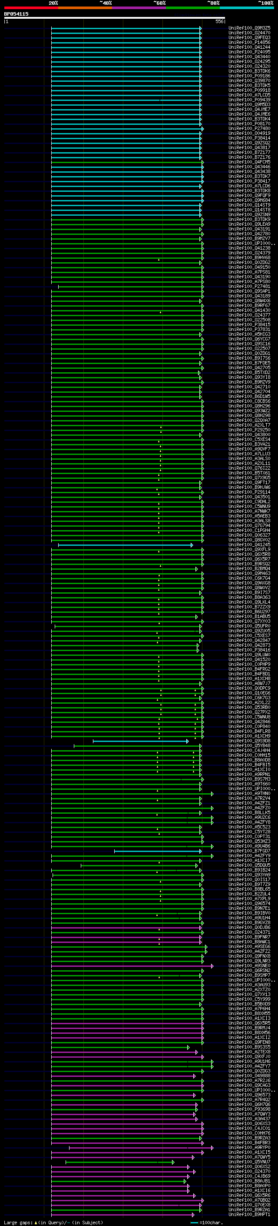This screenshot has width=278, height=1226.
Task: Open hit UniRef100_Q43191
Action: [249, 229]
